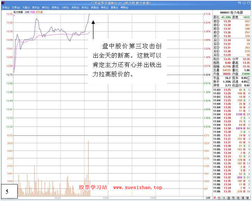Click the 分时 label at chart bottom
252x201 pixels.
pyautogui.click(x=208, y=198)
